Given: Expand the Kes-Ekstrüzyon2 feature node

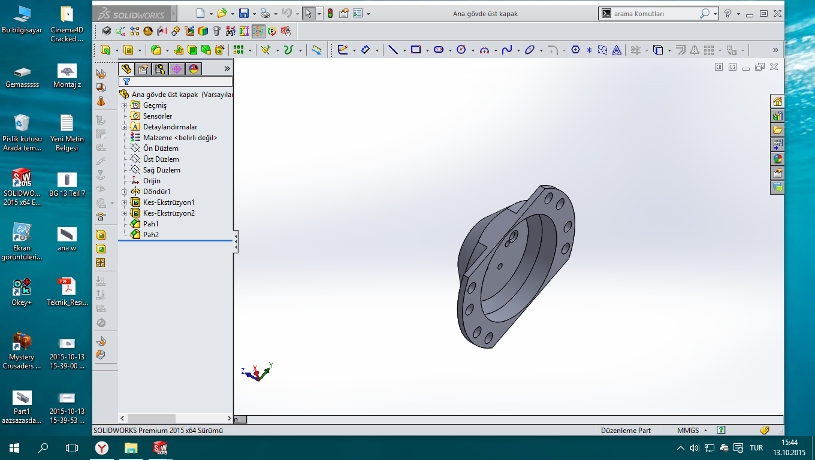Looking at the screenshot, I should click(x=125, y=213).
